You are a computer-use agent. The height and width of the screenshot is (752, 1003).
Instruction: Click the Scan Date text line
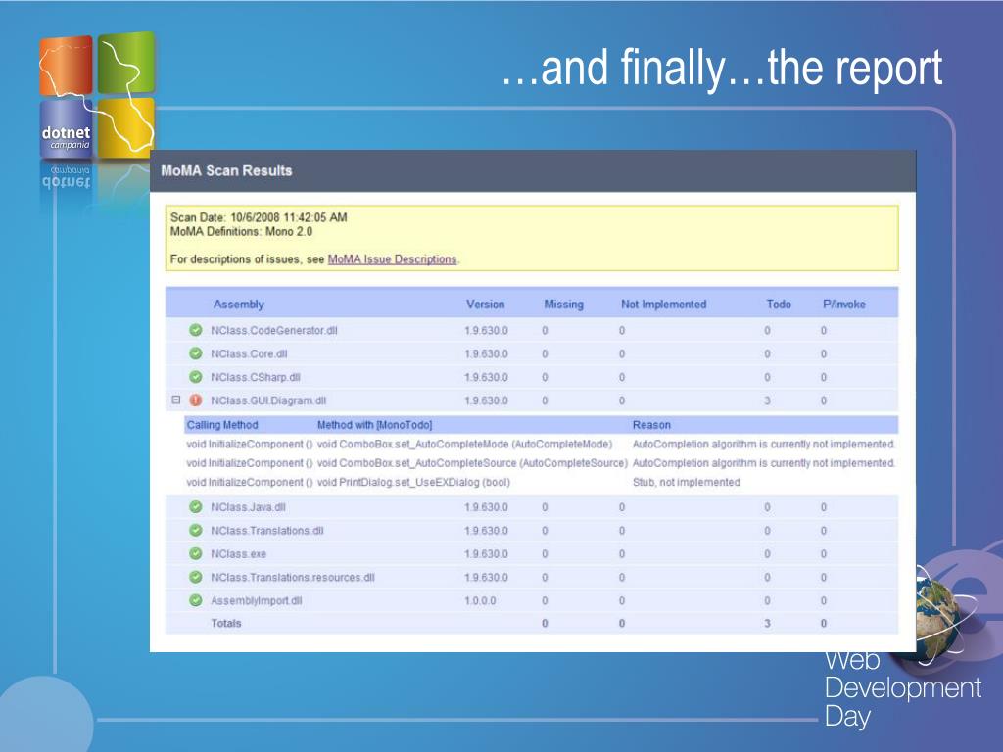(259, 217)
